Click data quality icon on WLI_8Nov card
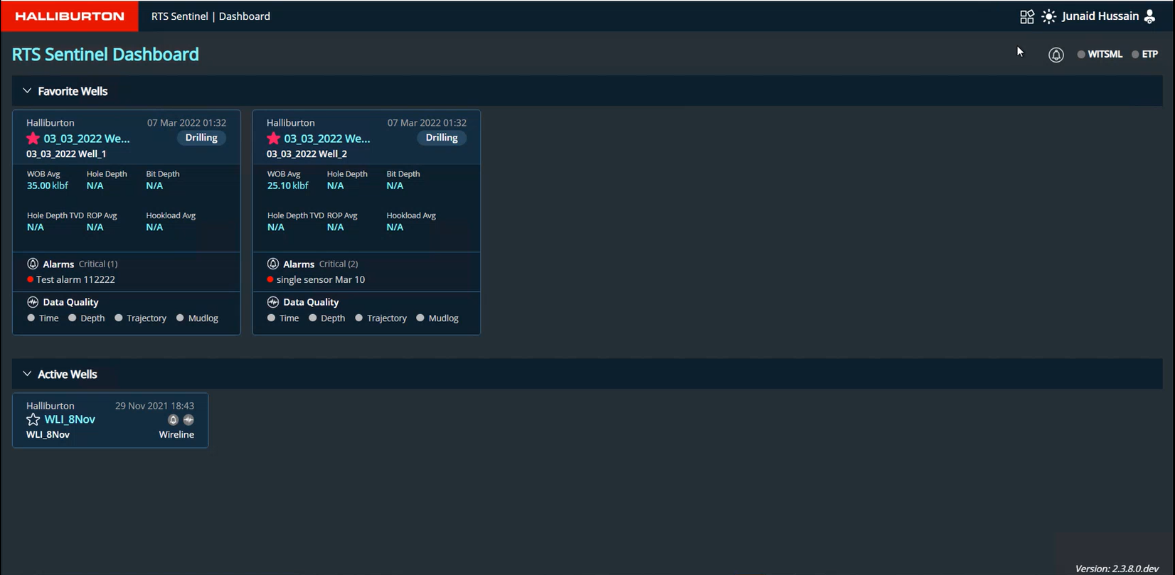 click(x=188, y=420)
